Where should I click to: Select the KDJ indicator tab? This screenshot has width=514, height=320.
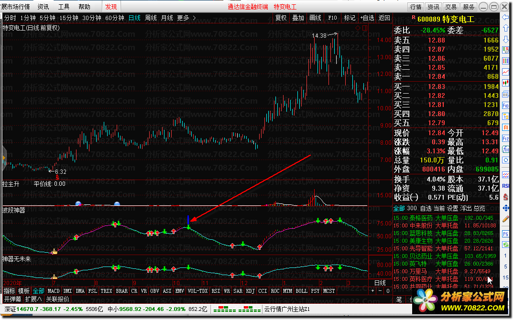(x=250, y=291)
